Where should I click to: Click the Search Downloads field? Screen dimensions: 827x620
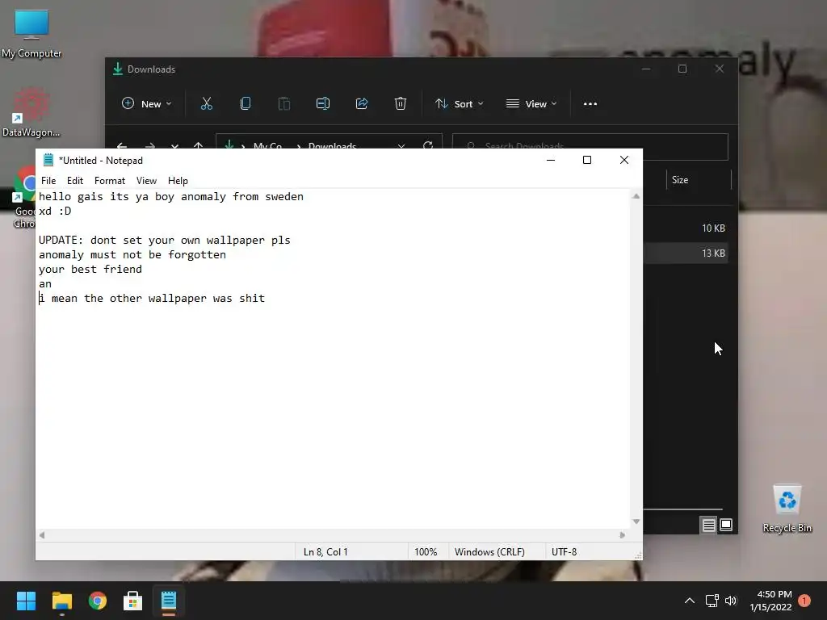[x=590, y=145]
